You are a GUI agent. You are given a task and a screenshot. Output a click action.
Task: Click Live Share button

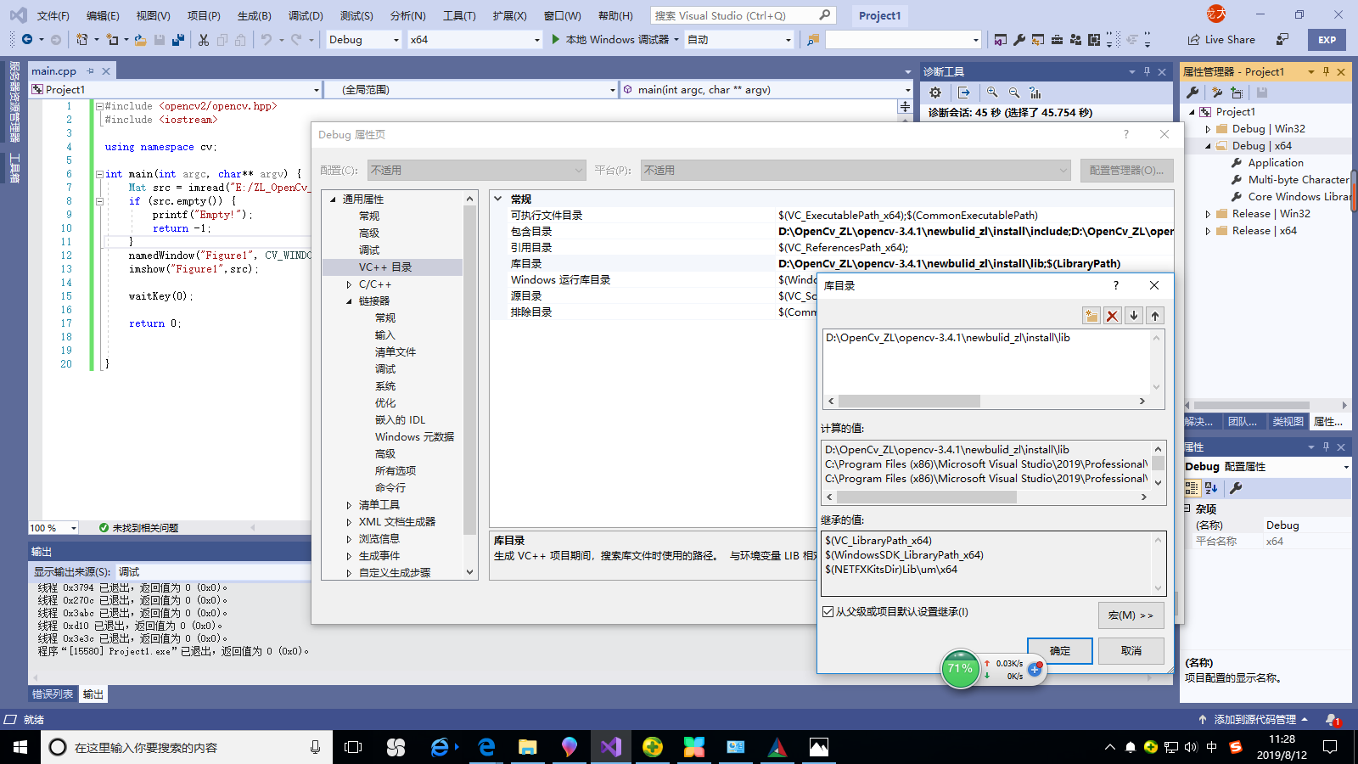(x=1221, y=39)
